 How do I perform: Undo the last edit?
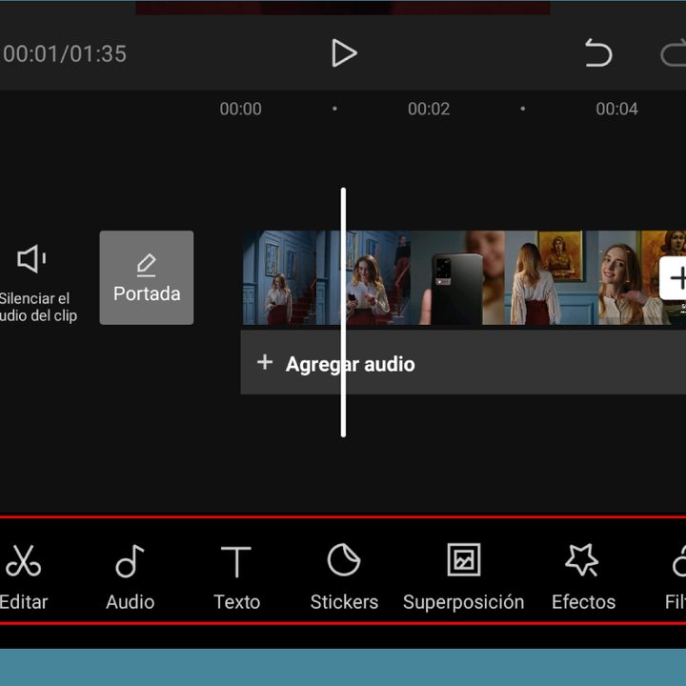pyautogui.click(x=598, y=53)
